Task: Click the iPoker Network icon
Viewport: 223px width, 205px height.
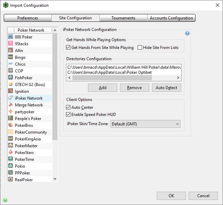Action: tap(11, 98)
